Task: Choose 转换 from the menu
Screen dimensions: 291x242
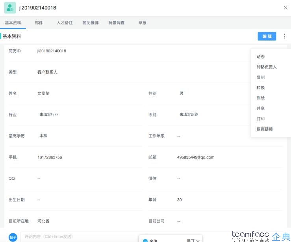Action: click(x=261, y=88)
